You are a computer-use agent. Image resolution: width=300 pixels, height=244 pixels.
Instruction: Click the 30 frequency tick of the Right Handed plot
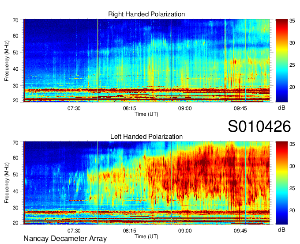click(15, 86)
